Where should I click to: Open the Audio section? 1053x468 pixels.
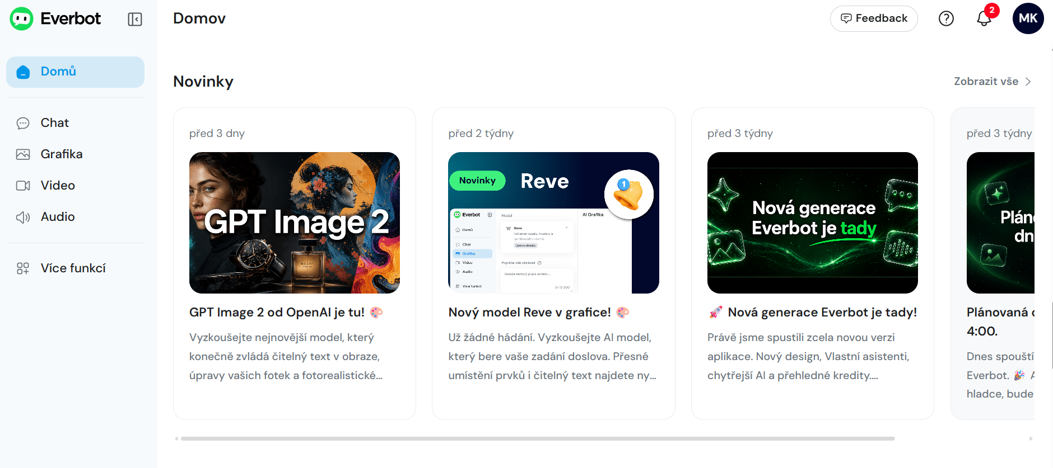pos(75,217)
